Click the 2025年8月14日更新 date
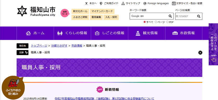This screenshot has height=100, width=218. coord(35,99)
